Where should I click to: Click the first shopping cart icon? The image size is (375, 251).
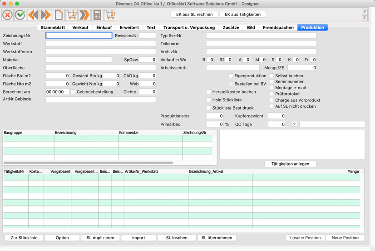pyautogui.click(x=72, y=15)
